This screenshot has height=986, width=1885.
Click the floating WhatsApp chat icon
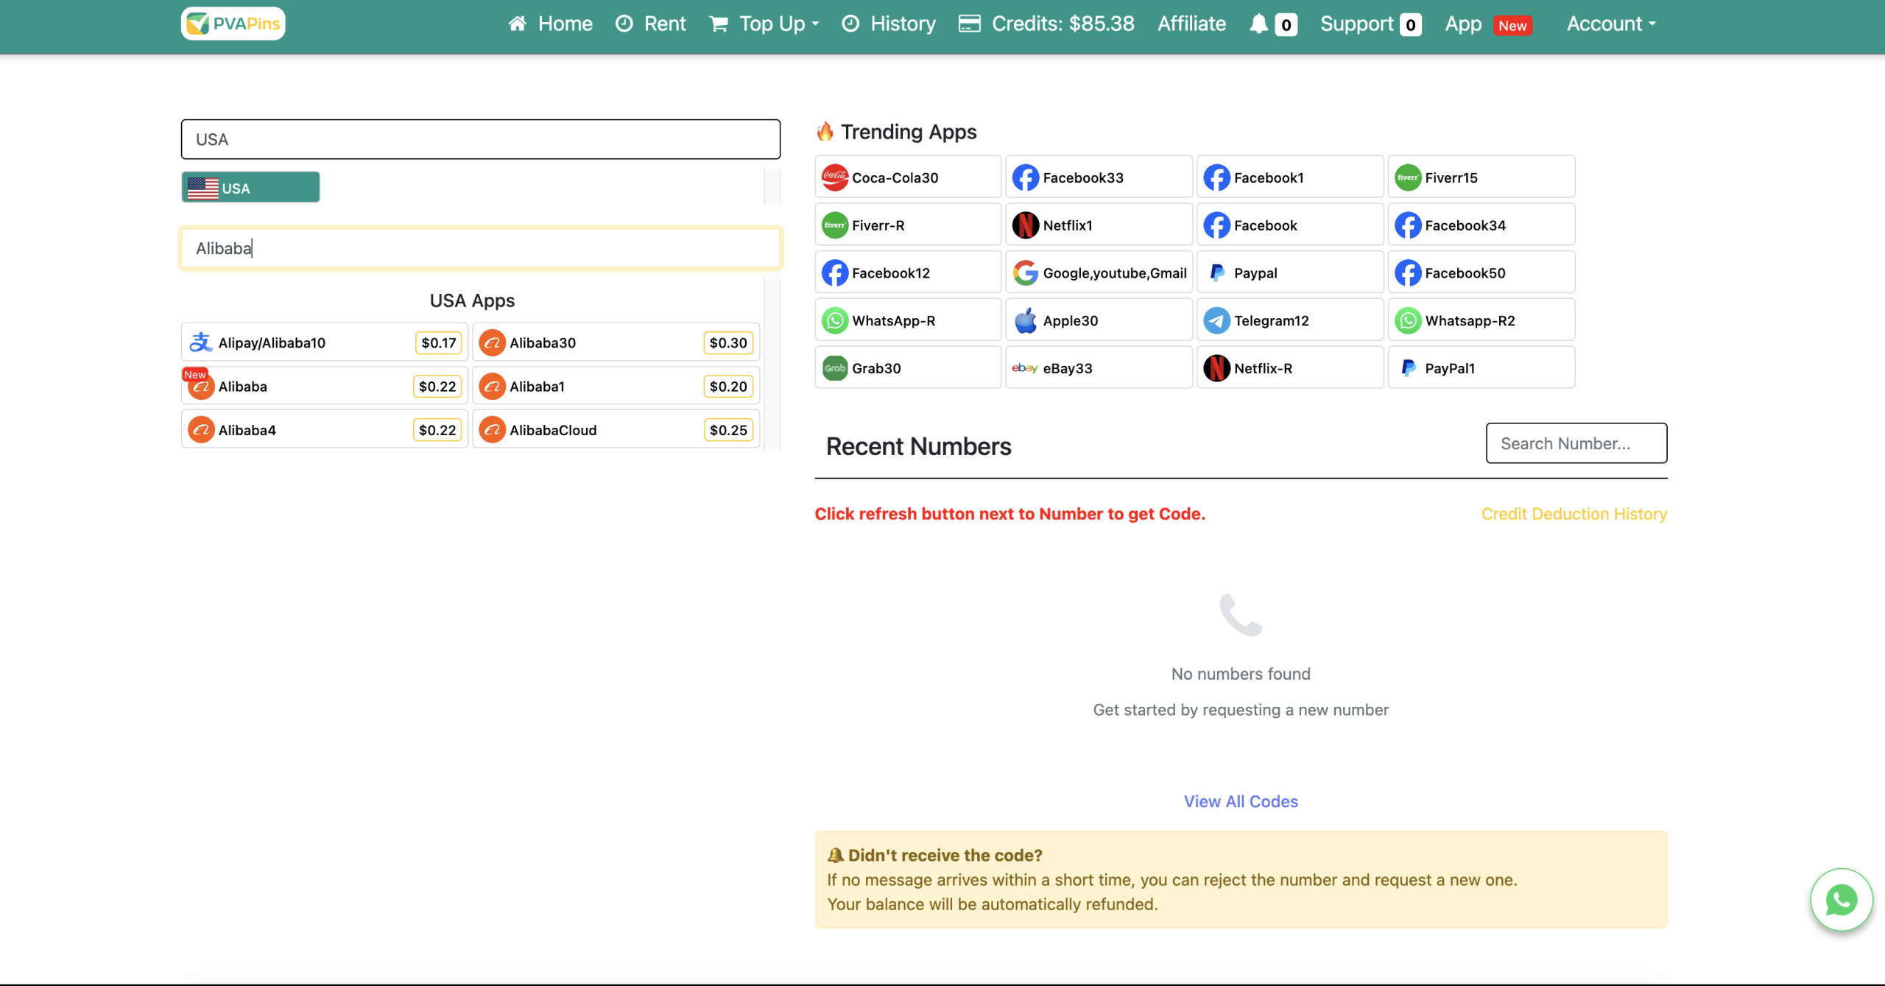coord(1842,900)
